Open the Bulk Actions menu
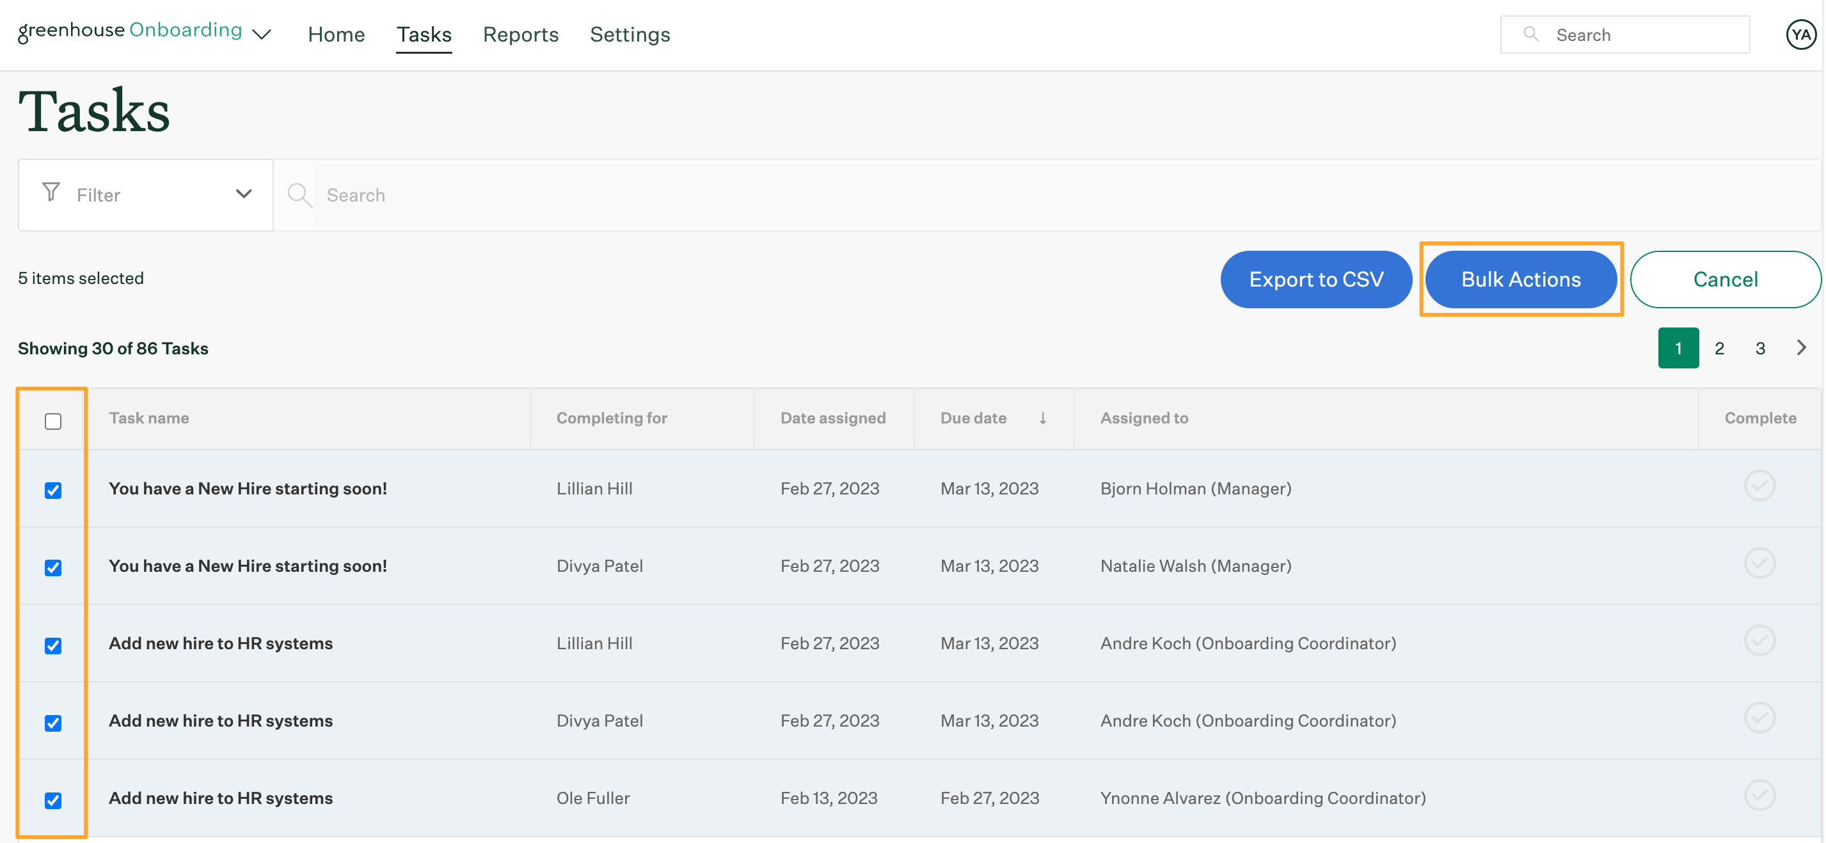Viewport: 1826px width, 843px height. pyautogui.click(x=1520, y=279)
